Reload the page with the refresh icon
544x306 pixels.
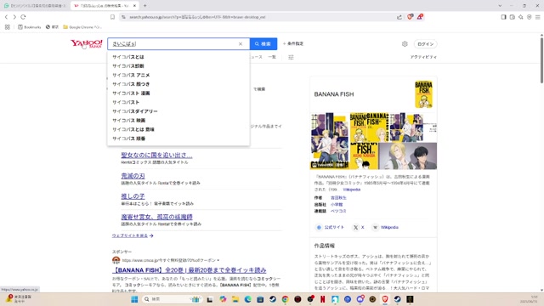23,17
